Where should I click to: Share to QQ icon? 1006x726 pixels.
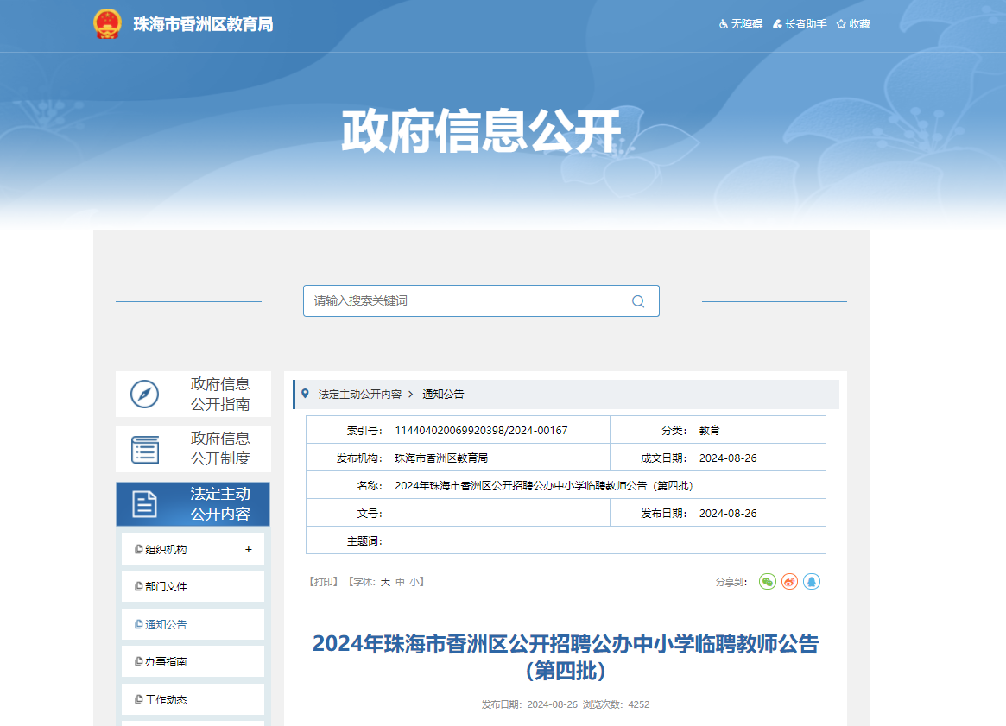pos(811,582)
